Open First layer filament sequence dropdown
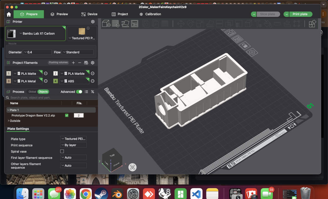 [73, 157]
